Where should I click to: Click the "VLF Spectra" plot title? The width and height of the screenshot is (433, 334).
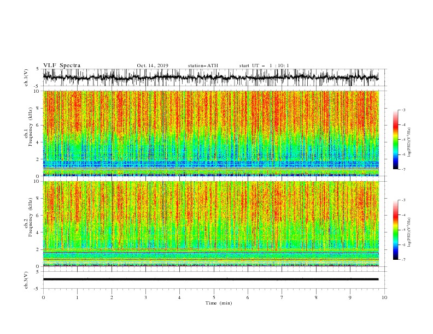[62, 65]
